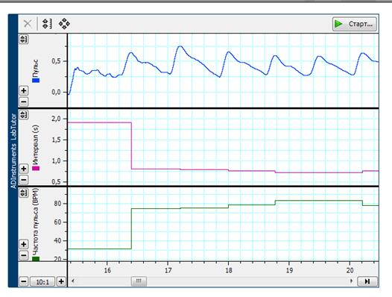
Task: Click the 18 second mark on time axis
Action: 229,270
